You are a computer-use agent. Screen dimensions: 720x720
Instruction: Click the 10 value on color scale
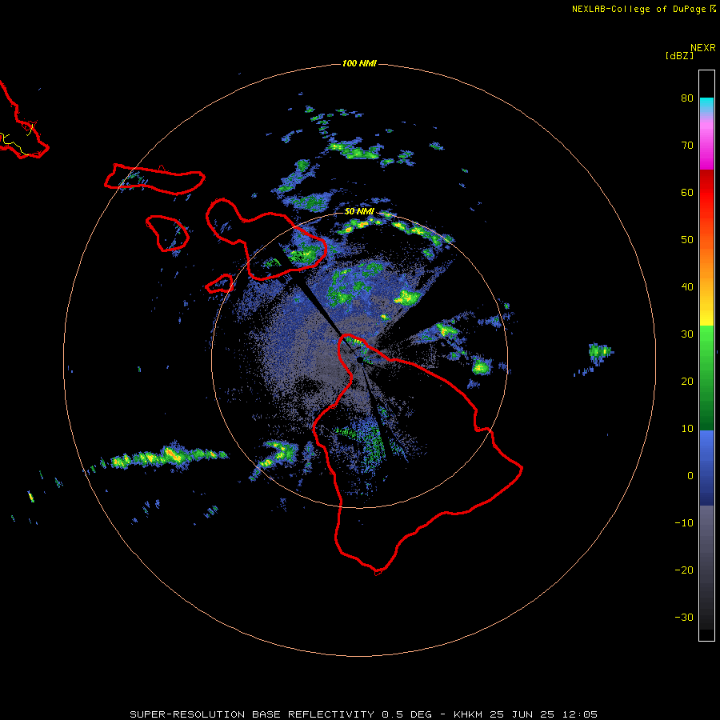[687, 429]
